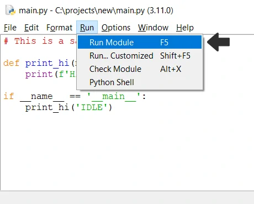
Task: Click the window title main.py path text
Action: 96,11
